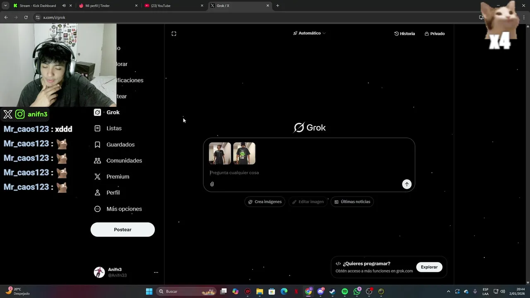Toggle fullscreen expand icon in Grok
Screen dimensions: 530x298
coord(174,34)
